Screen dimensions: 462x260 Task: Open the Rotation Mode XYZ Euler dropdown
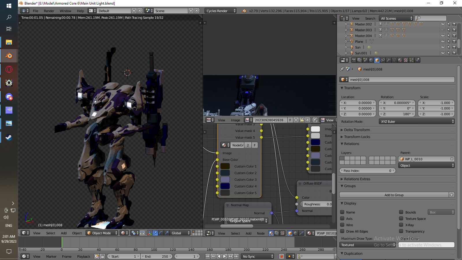[x=417, y=122]
